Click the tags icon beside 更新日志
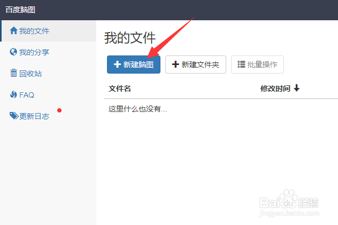The width and height of the screenshot is (338, 225). [14, 116]
